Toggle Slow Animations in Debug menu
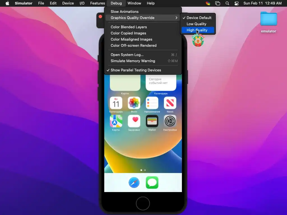Screen dimensions: 287x215 point(143,11)
